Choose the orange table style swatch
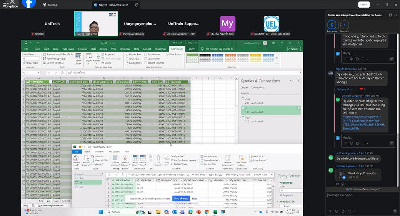 pyautogui.click(x=230, y=58)
